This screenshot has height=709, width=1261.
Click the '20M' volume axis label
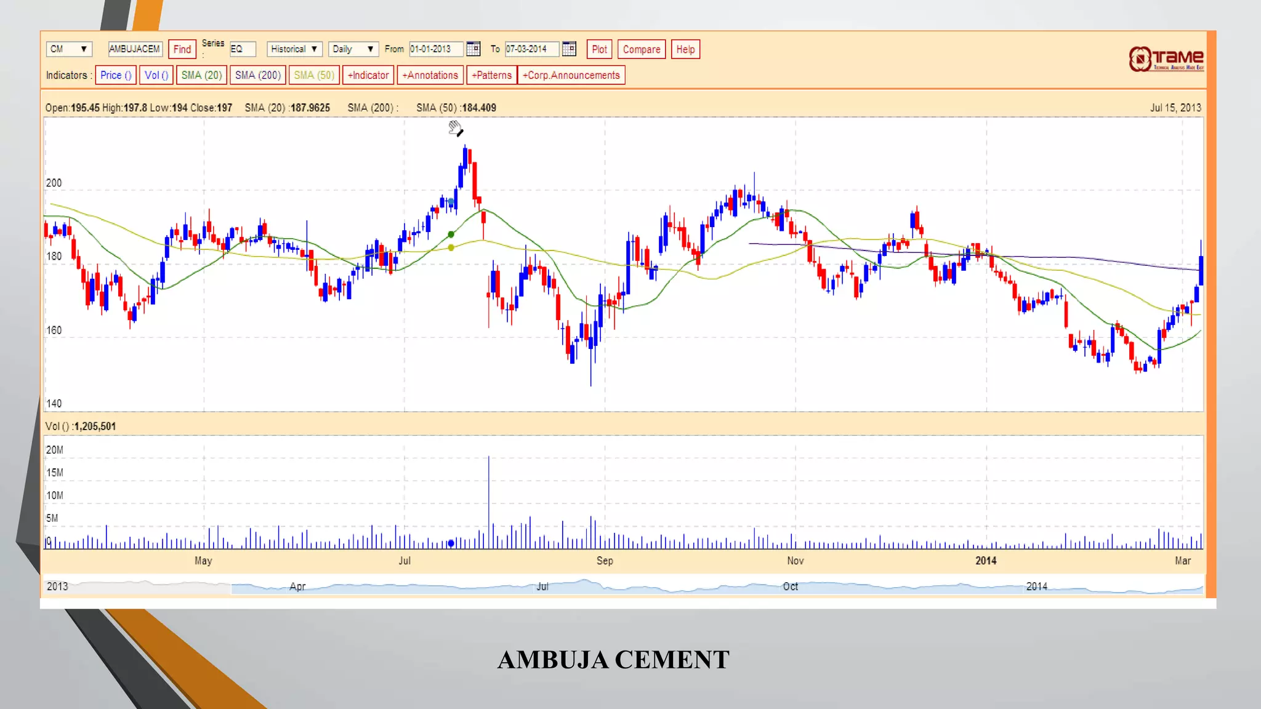54,450
